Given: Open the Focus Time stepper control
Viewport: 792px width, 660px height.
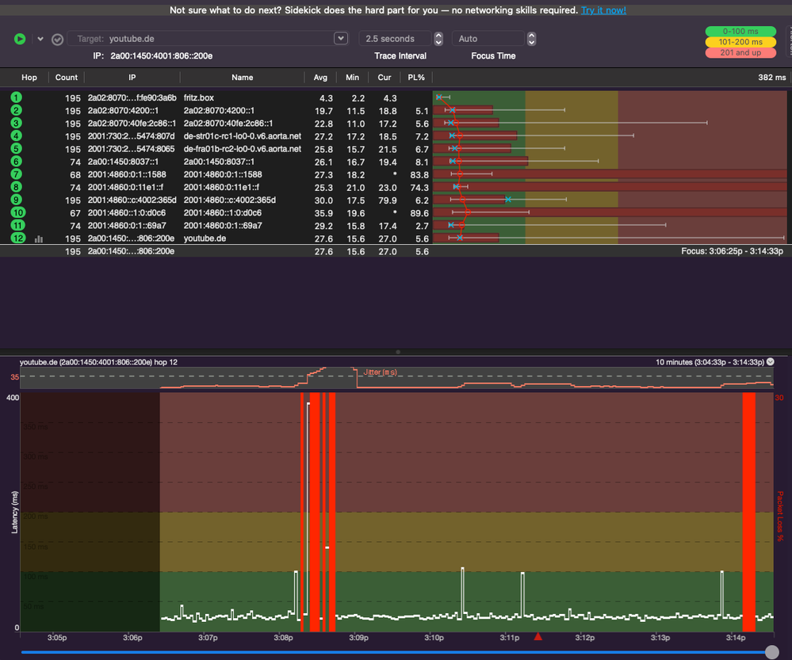Looking at the screenshot, I should coord(531,39).
